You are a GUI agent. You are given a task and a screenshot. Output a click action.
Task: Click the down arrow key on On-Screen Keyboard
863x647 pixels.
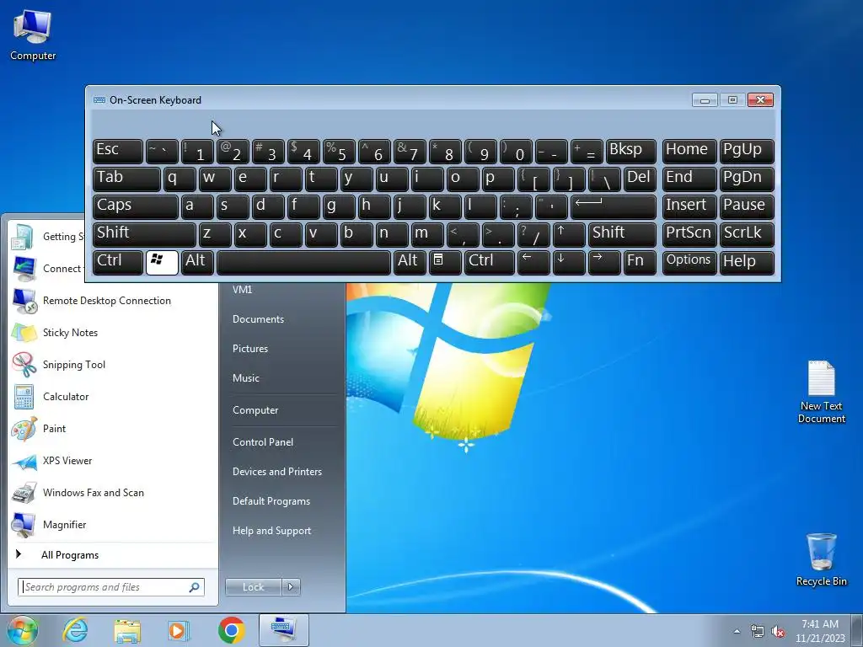[x=569, y=262]
